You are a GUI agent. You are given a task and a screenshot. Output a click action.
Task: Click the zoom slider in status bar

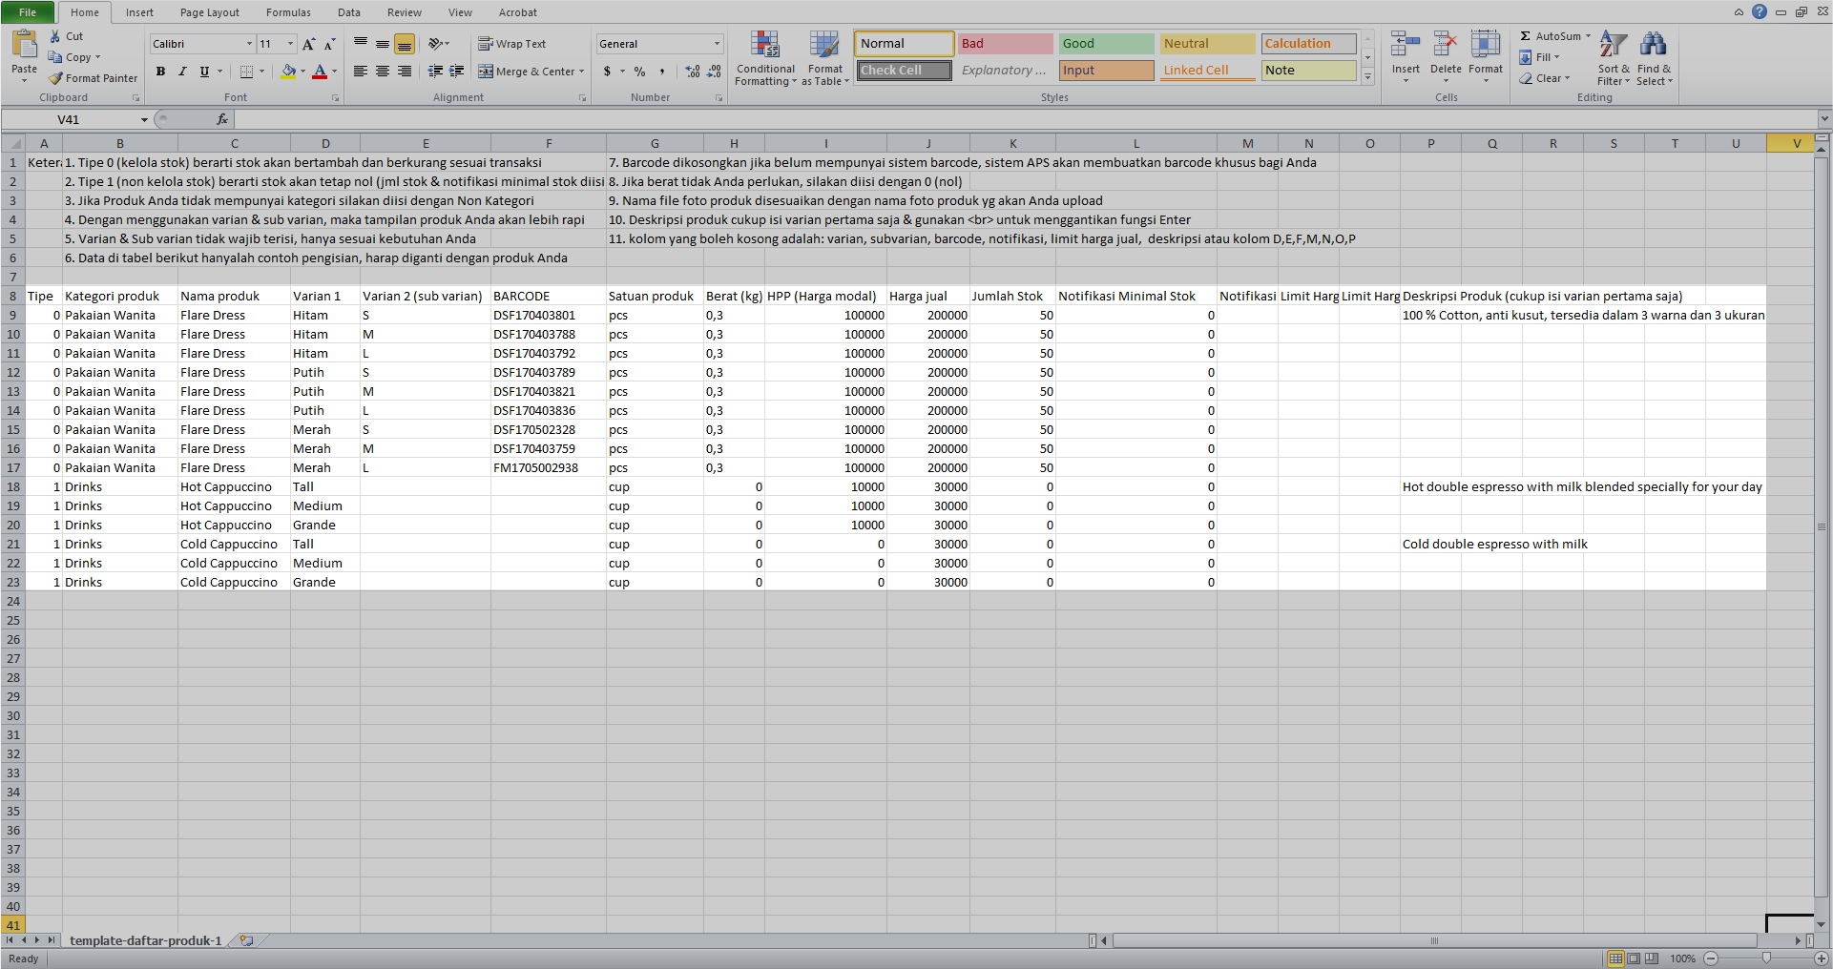tap(1765, 959)
